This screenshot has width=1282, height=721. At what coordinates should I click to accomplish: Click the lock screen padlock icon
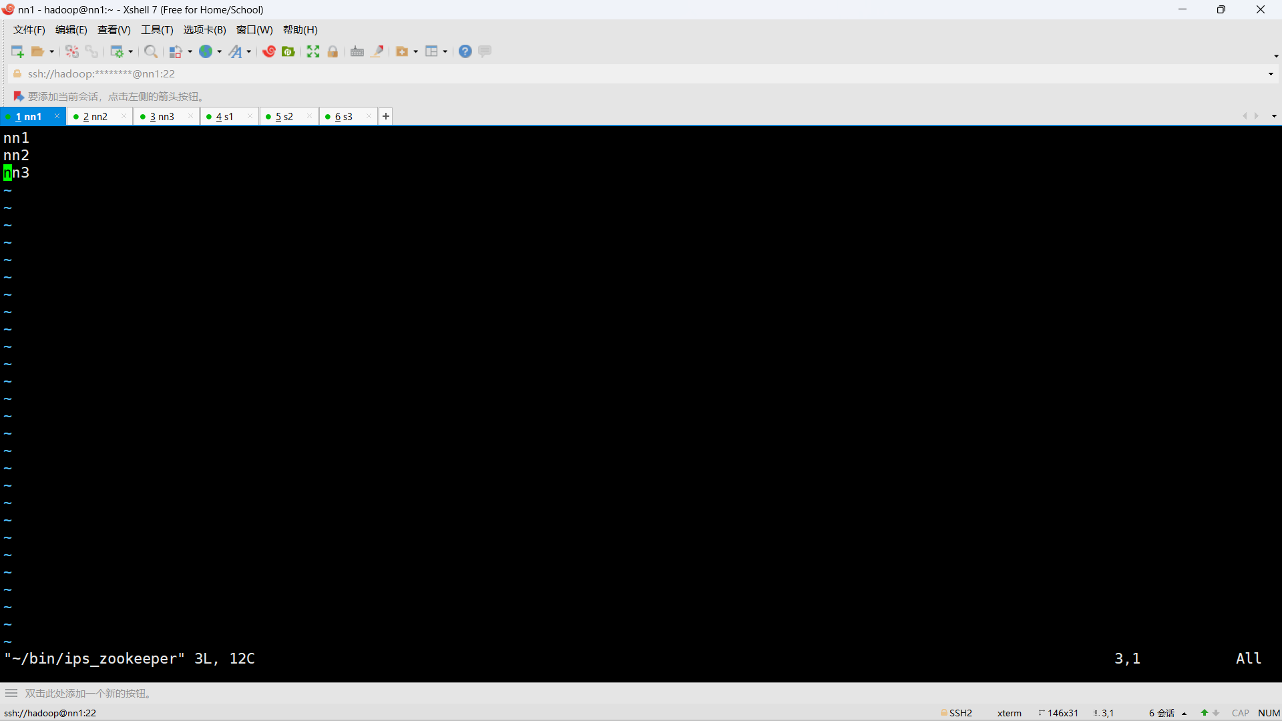click(x=333, y=51)
